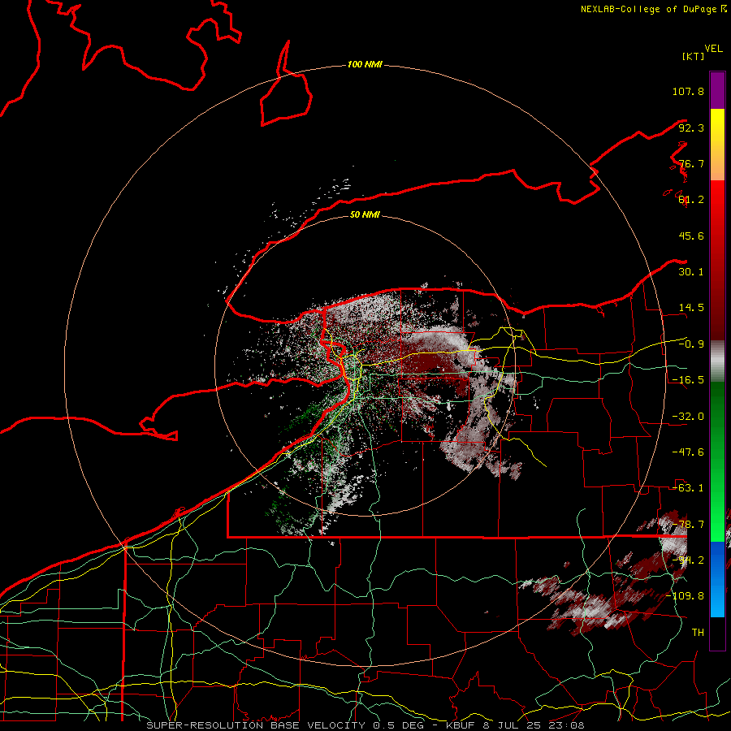Click the blue segment of velocity color bar

(717, 579)
